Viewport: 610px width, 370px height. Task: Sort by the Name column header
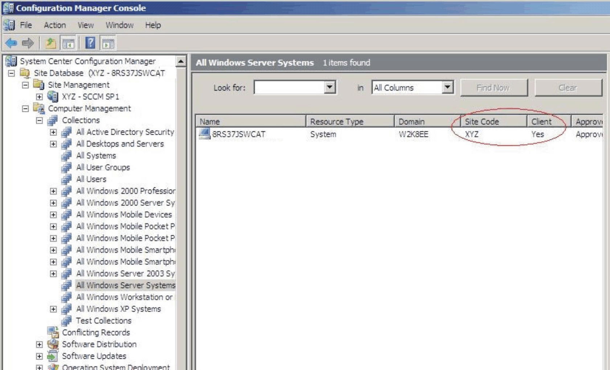[x=251, y=121]
